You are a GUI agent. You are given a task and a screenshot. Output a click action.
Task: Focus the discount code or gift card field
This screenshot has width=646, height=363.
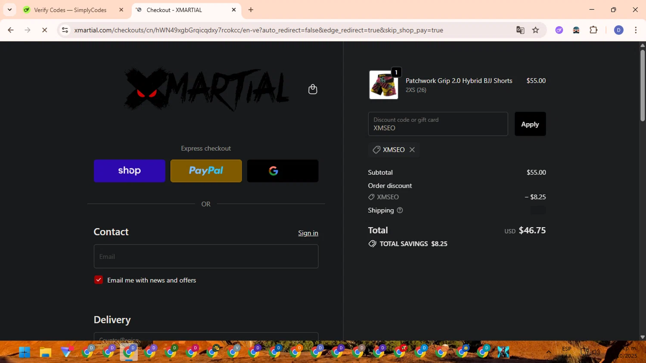438,124
